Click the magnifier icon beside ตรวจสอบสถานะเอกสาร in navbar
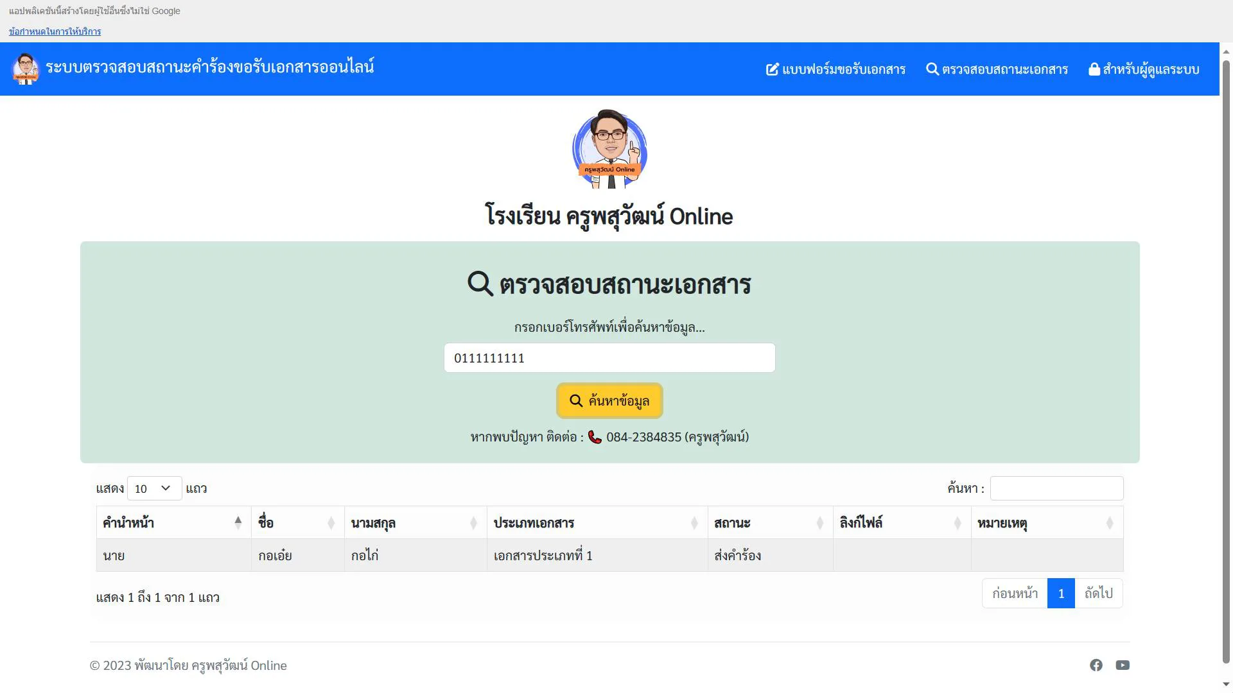This screenshot has width=1233, height=693. (x=932, y=69)
